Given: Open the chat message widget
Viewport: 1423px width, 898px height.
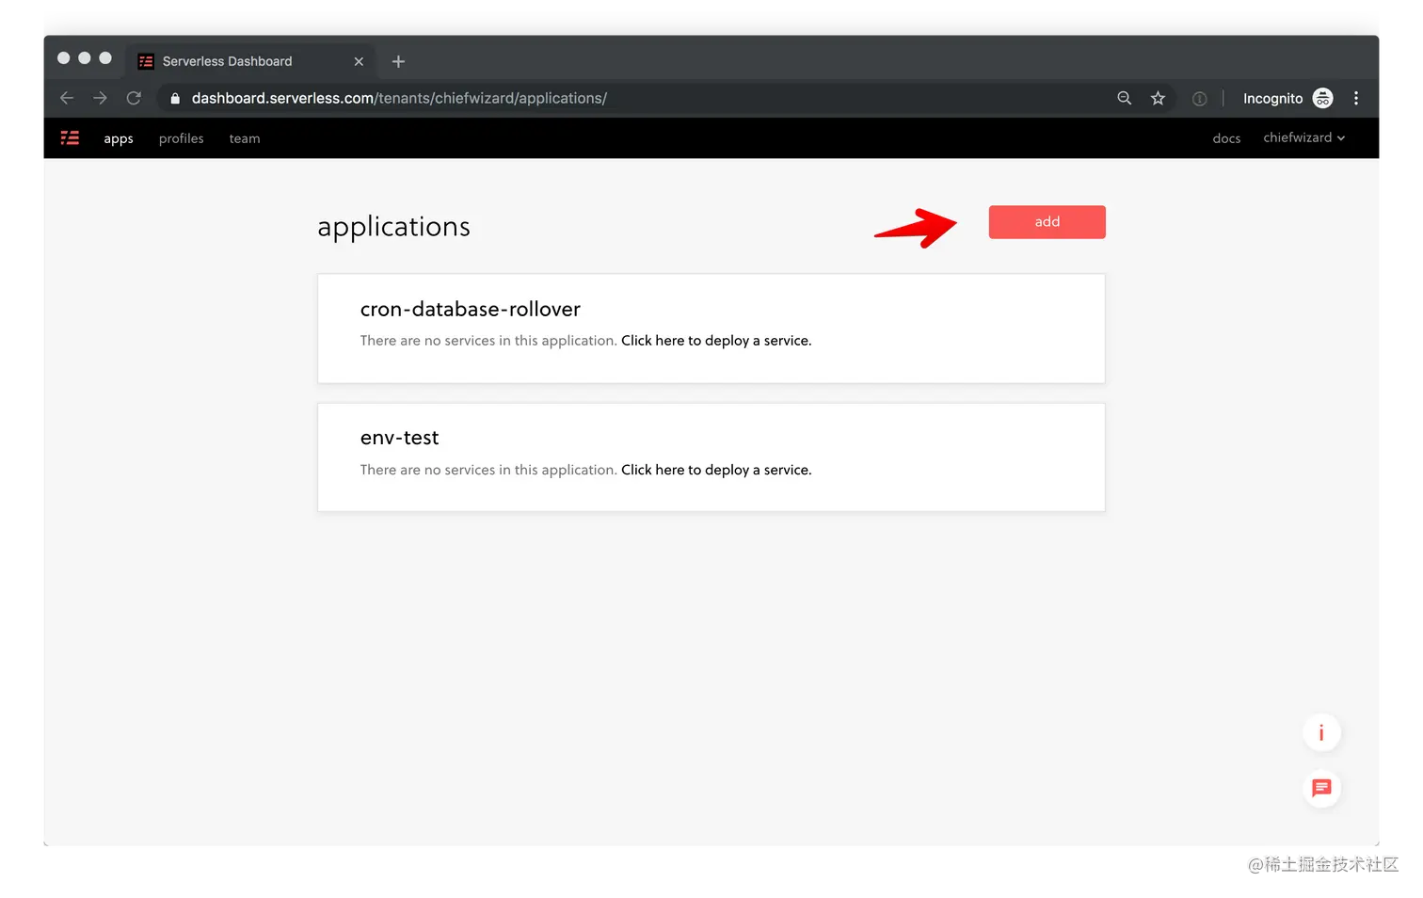Looking at the screenshot, I should click(1321, 788).
